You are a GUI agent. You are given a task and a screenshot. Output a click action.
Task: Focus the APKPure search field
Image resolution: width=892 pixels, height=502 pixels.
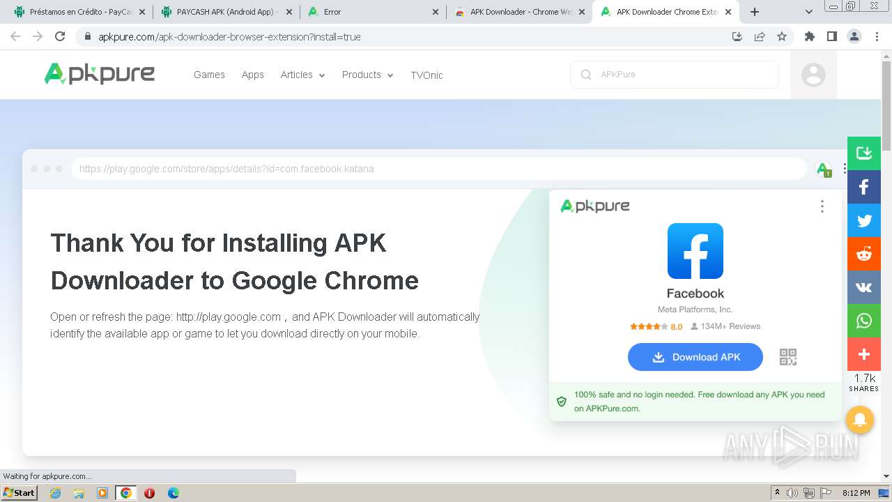pos(675,75)
